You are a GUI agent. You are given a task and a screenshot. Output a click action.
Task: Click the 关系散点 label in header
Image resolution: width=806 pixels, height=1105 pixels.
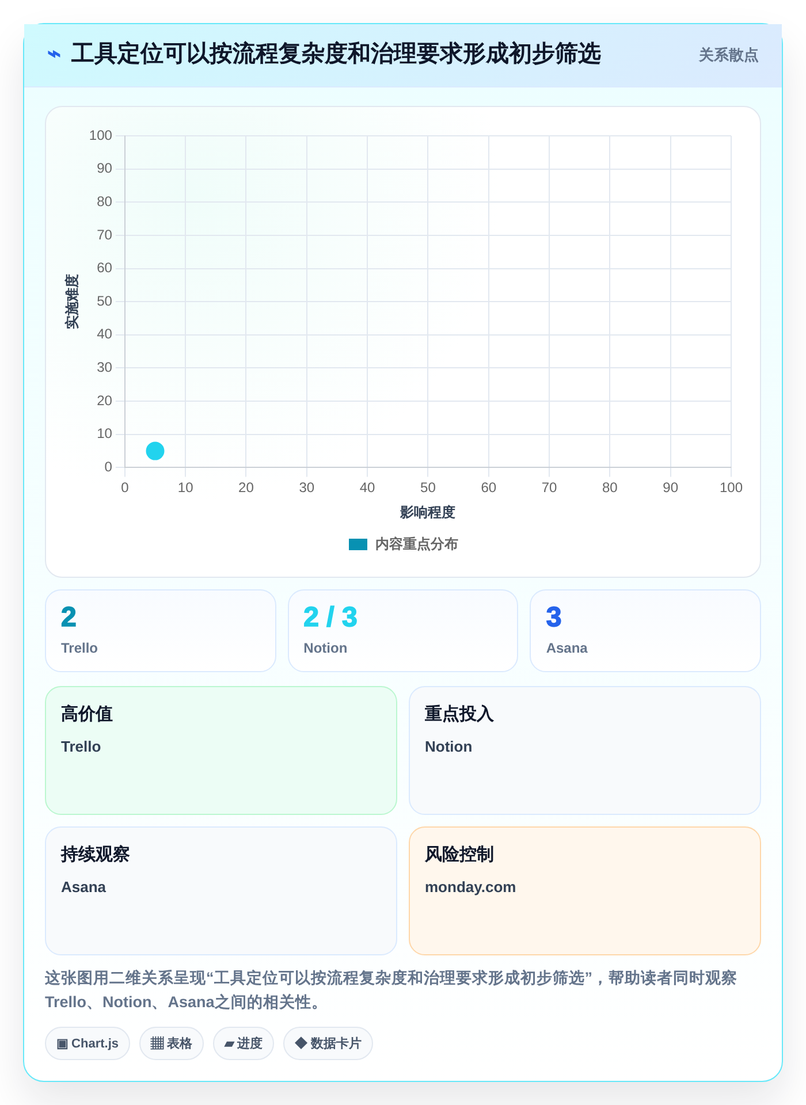click(728, 55)
